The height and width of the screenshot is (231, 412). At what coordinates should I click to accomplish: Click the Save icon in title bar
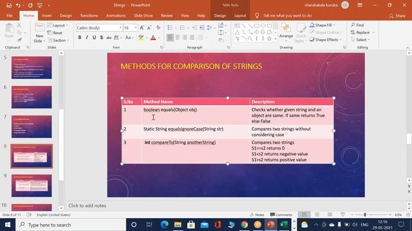pos(9,5)
